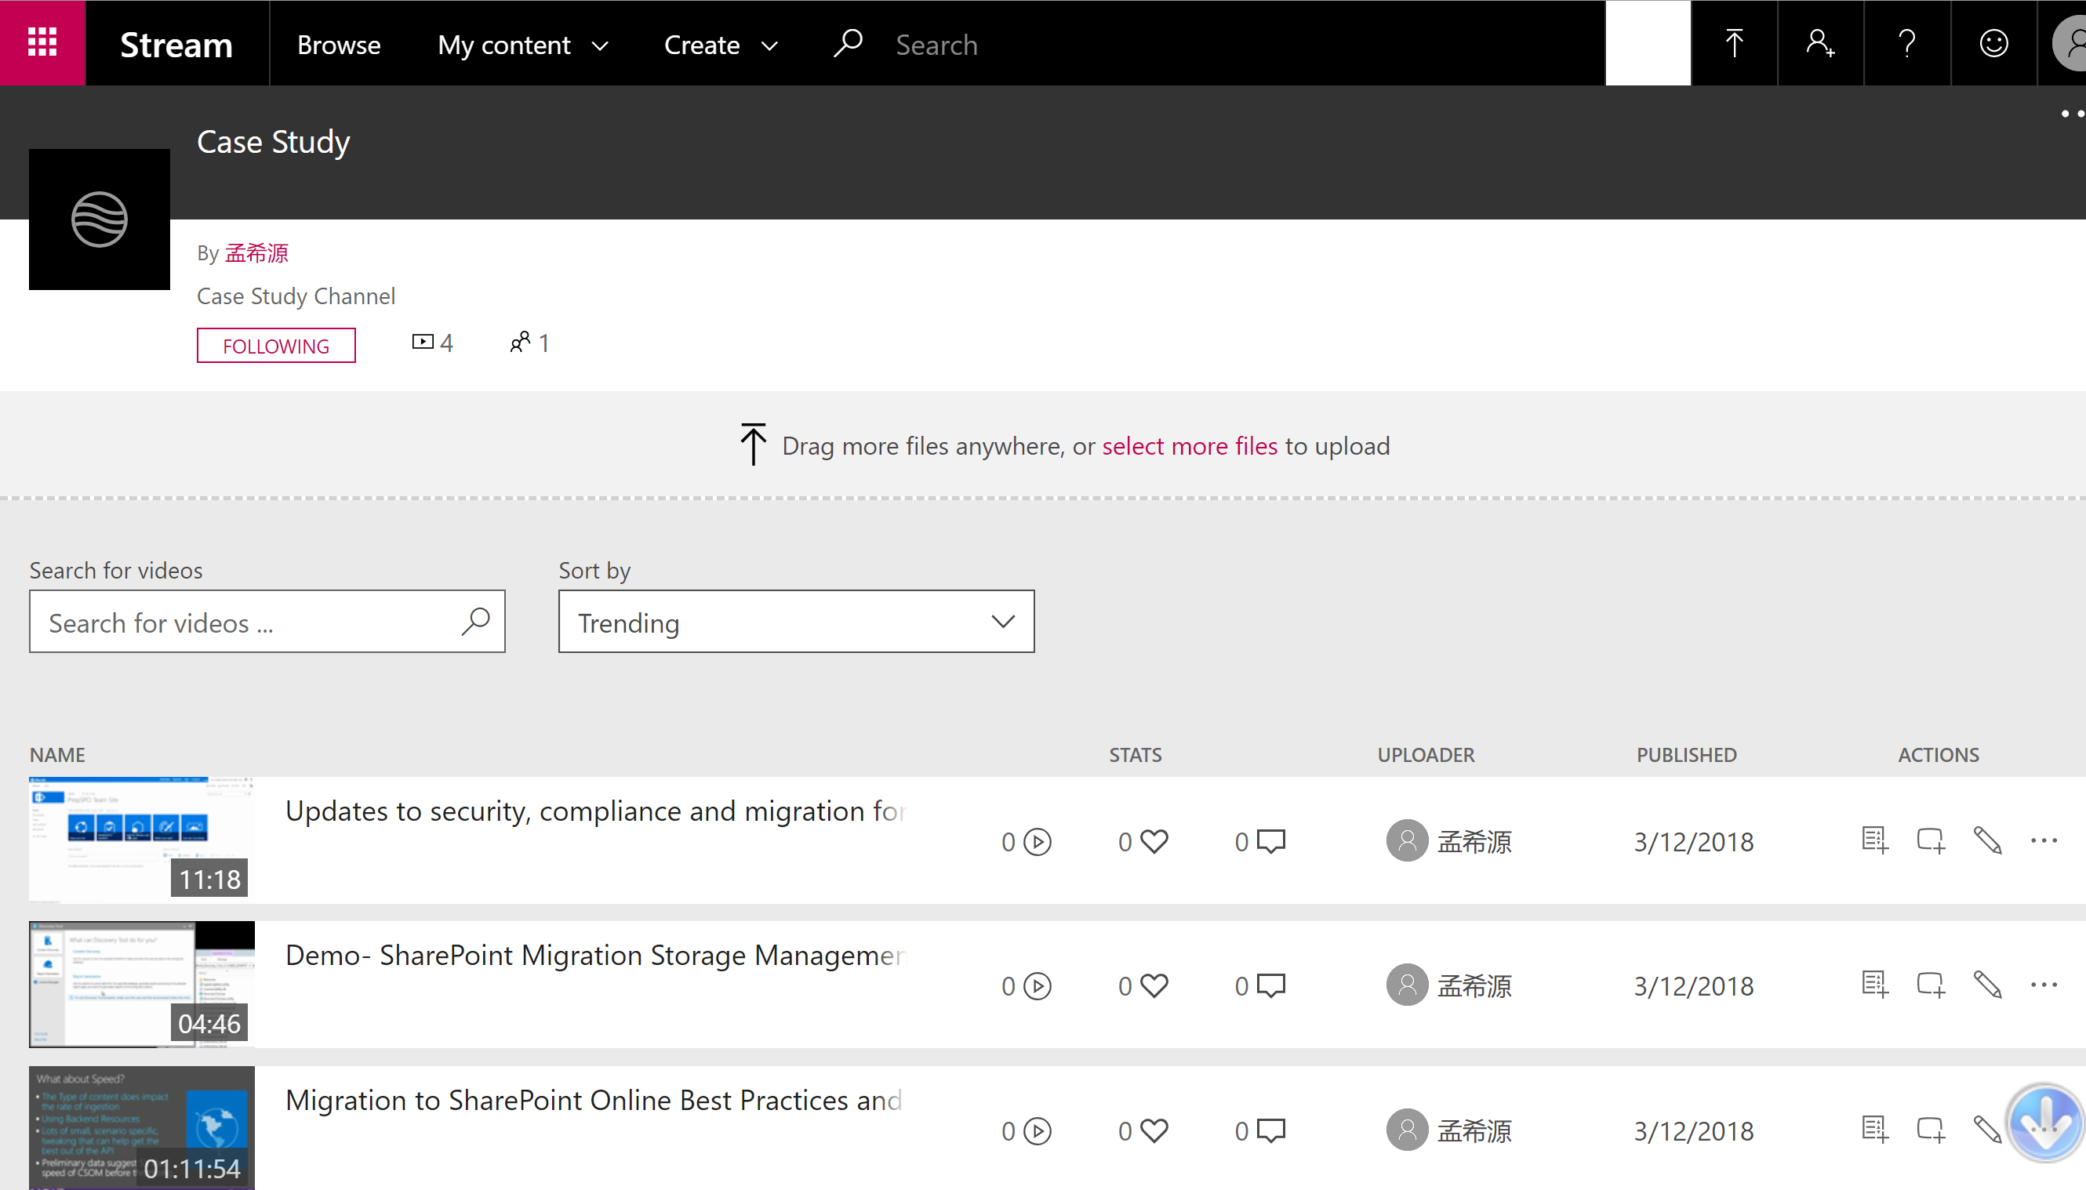This screenshot has width=2086, height=1190.
Task: Open the Browse menu item
Action: click(x=339, y=44)
